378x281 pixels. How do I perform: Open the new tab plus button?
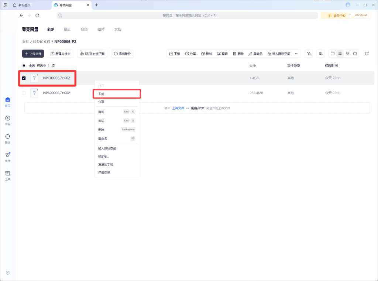click(97, 5)
